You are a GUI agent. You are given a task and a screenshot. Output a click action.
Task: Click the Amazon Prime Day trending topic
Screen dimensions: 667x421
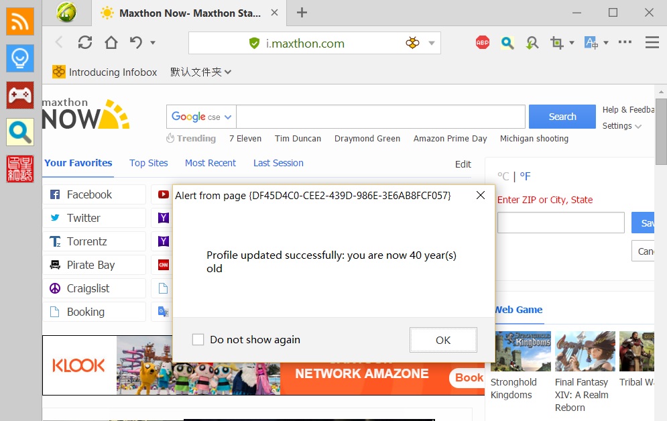click(x=450, y=139)
